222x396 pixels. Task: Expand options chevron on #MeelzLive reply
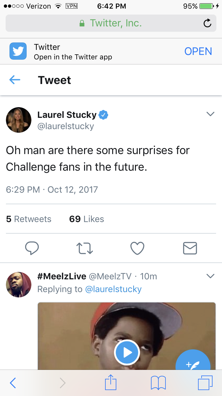210,276
